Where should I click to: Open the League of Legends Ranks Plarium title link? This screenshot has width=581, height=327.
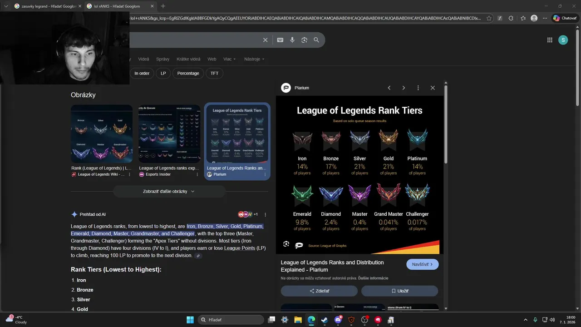tap(332, 266)
